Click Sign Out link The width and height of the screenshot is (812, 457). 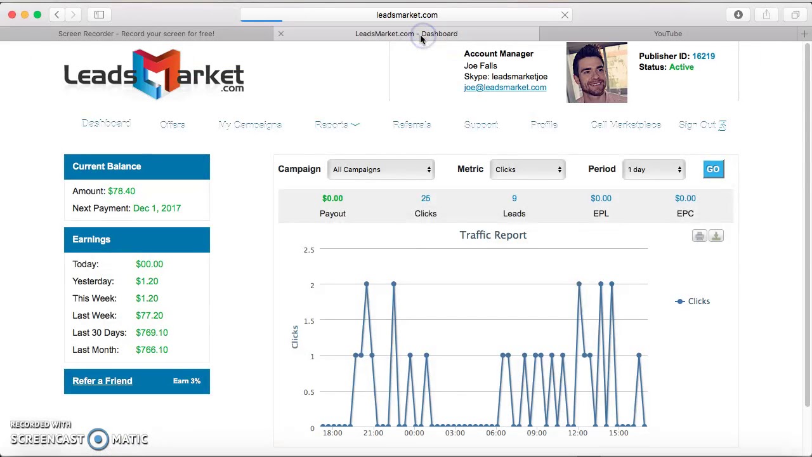pos(702,125)
